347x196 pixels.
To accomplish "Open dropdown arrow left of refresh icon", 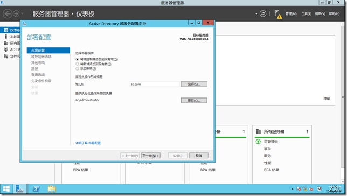I will tap(256, 13).
